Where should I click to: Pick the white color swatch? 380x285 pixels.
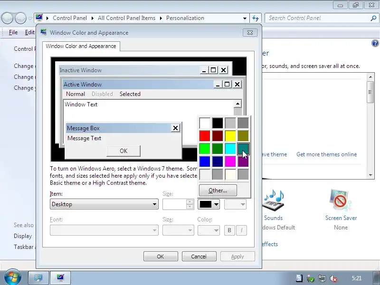(x=205, y=123)
